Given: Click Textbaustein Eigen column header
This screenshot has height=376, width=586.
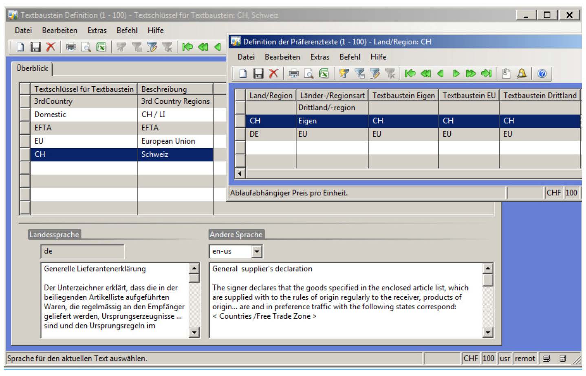Looking at the screenshot, I should pyautogui.click(x=403, y=95).
